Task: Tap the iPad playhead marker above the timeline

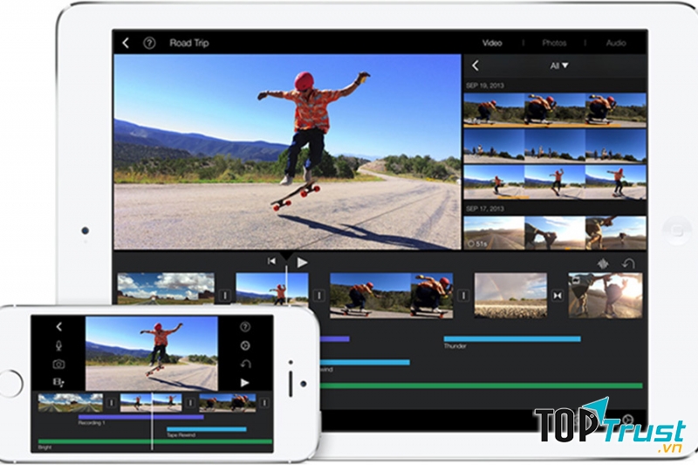Action: pos(286,256)
